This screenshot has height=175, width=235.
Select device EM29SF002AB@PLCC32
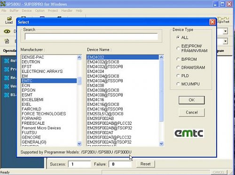coord(123,123)
